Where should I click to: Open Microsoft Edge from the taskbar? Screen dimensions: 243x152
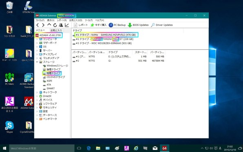pos(88,148)
